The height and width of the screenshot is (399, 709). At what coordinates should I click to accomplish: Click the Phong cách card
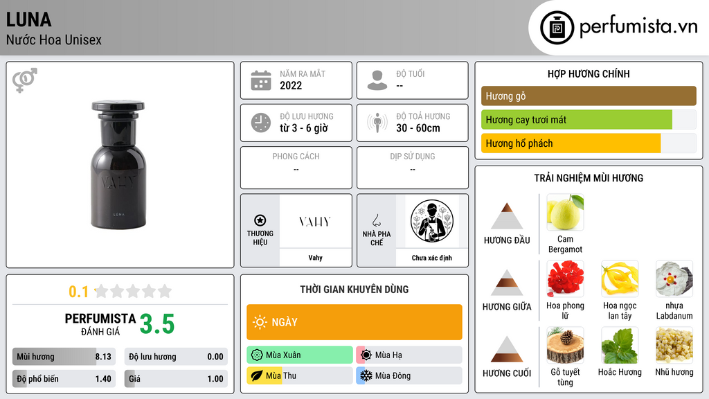click(296, 168)
